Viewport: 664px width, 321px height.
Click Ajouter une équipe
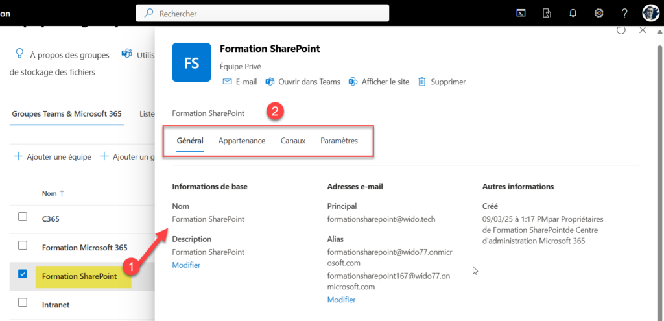[x=53, y=157]
